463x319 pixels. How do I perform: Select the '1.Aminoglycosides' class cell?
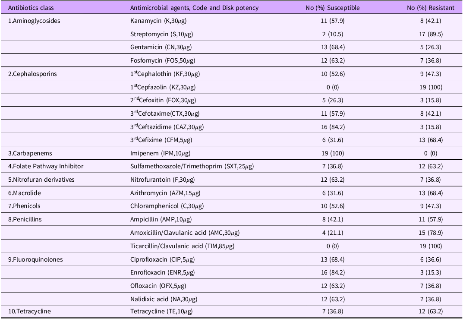(x=35, y=21)
